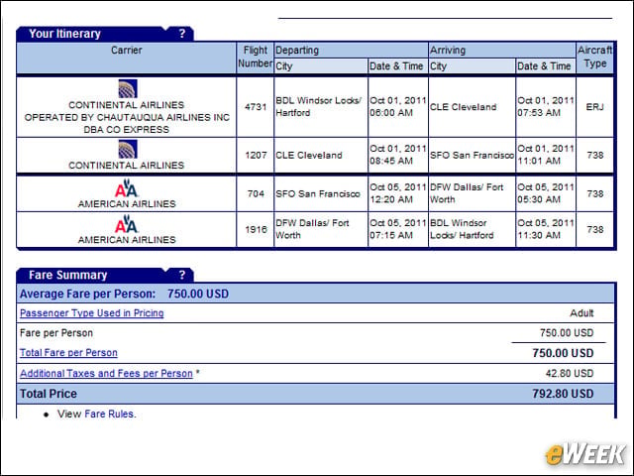
Task: Open the Fare Rules link
Action: point(110,415)
